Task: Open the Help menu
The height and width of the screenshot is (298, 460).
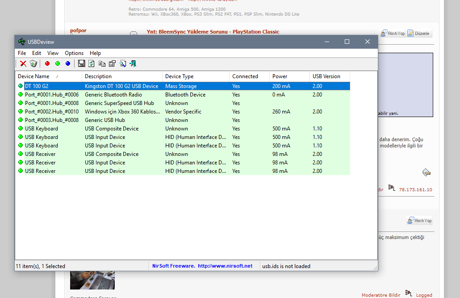Action: (95, 53)
